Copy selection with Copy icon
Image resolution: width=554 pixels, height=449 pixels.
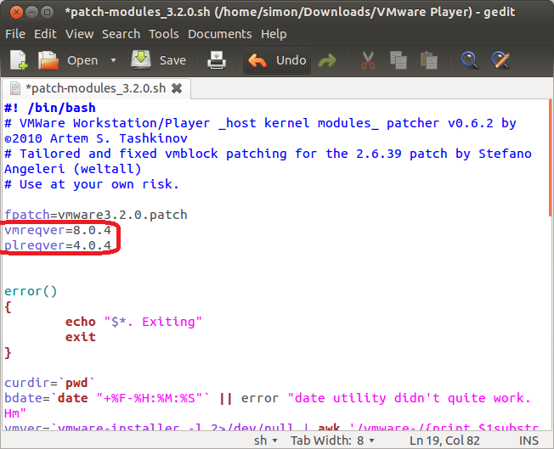coord(399,60)
